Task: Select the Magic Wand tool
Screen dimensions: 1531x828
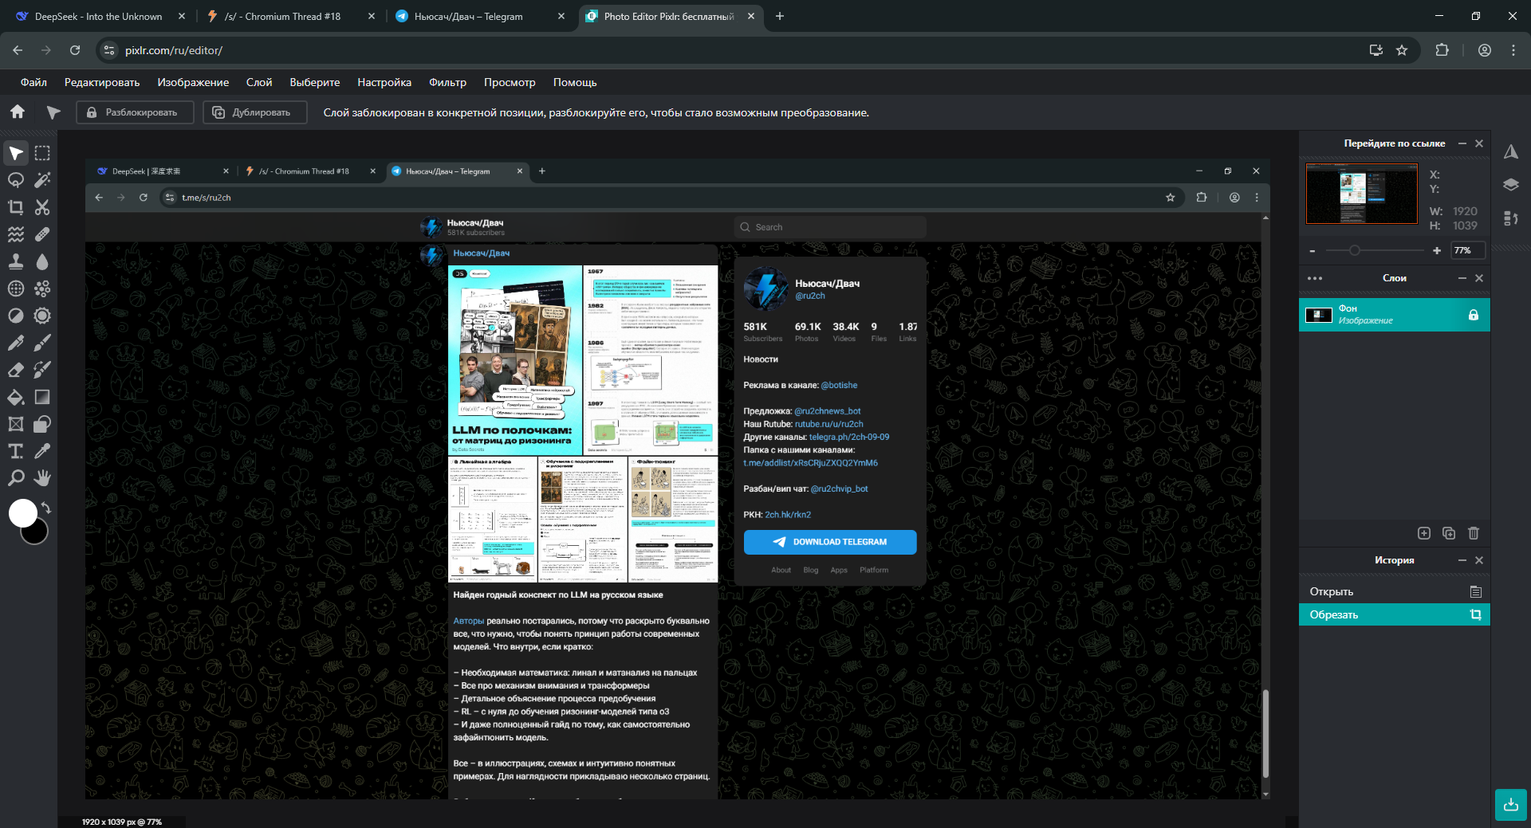Action: (x=42, y=180)
